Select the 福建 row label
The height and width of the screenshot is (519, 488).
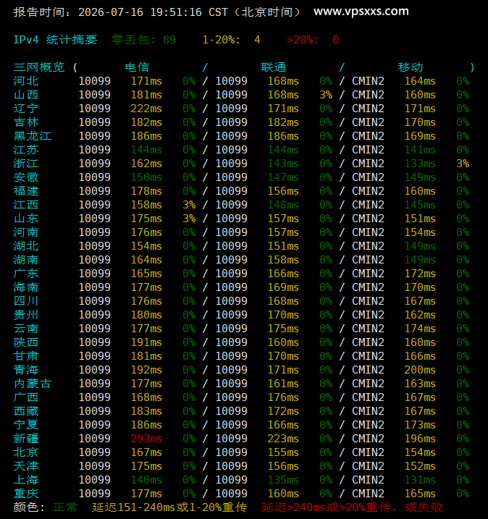pos(26,191)
